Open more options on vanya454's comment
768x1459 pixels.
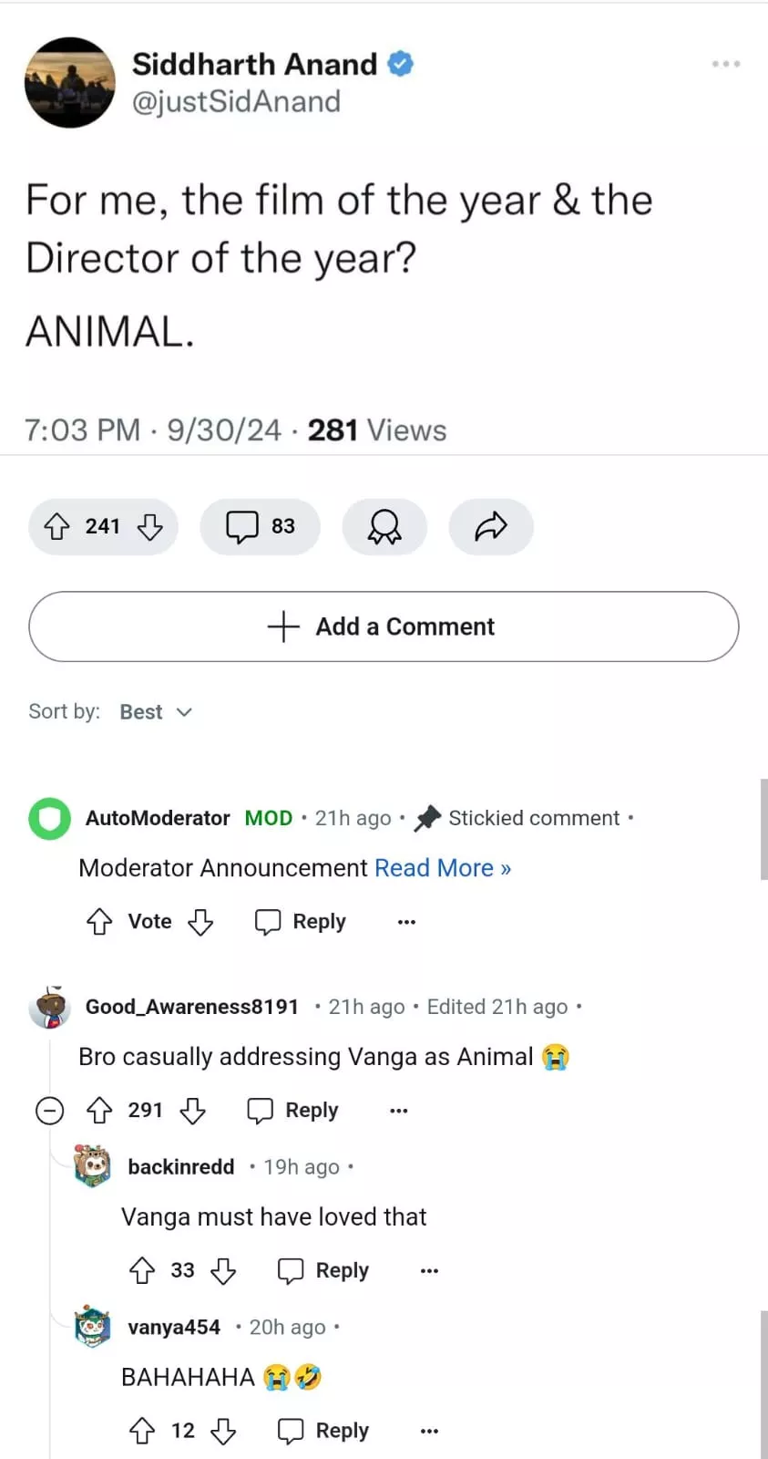coord(429,1431)
